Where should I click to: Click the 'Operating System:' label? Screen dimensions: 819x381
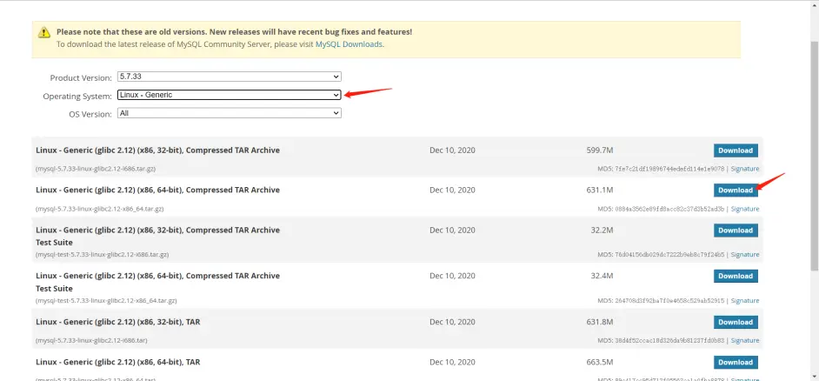(77, 97)
